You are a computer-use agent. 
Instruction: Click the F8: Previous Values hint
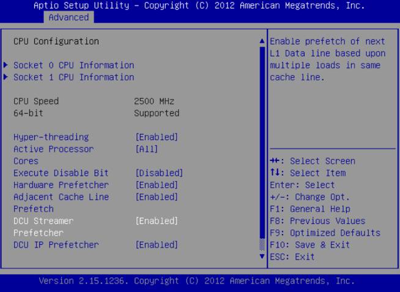[317, 221]
